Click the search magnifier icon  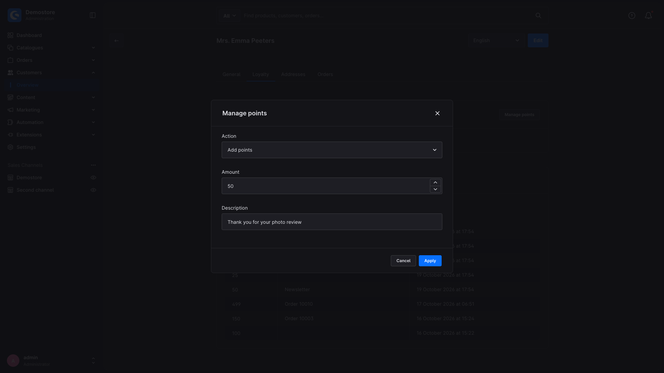pyautogui.click(x=538, y=16)
